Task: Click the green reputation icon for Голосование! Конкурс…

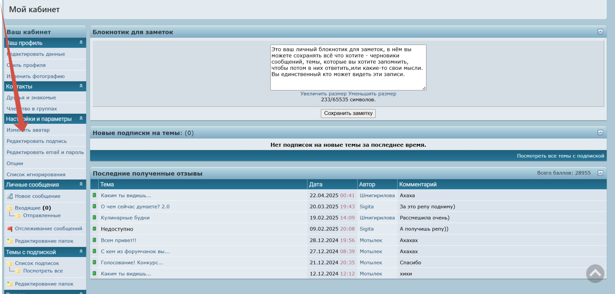Action: 94,262
